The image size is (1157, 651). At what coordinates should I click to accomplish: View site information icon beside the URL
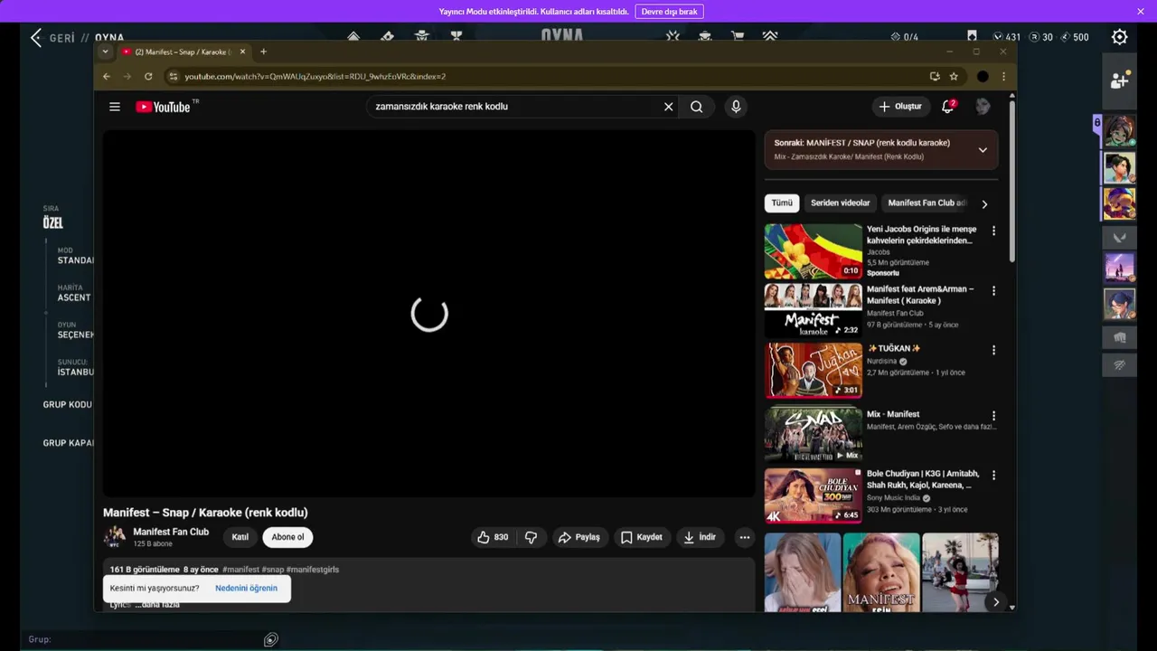(x=174, y=77)
